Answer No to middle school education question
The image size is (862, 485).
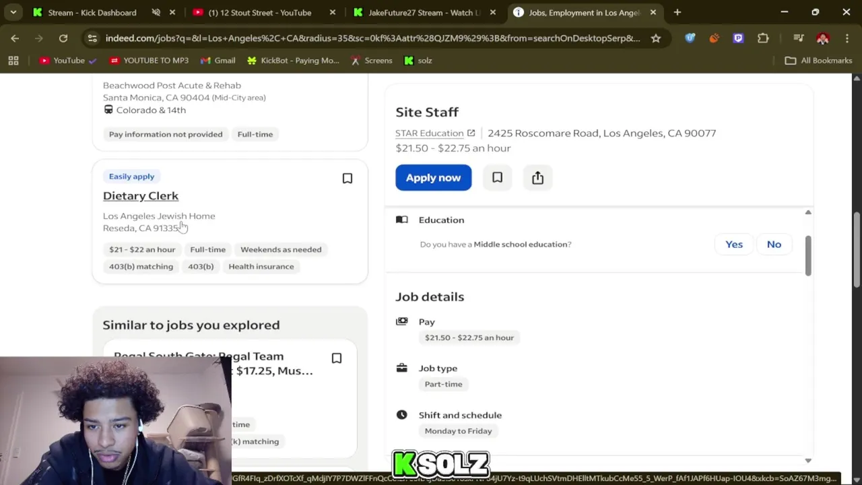click(x=774, y=245)
